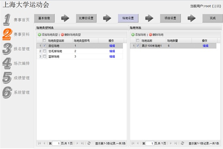Toggle select-all checkbox in 场地列表 header

pyautogui.click(x=138, y=40)
